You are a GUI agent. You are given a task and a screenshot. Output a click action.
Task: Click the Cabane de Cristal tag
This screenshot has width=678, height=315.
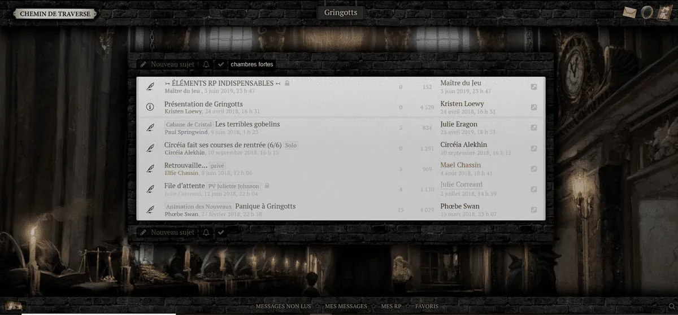[x=189, y=125]
